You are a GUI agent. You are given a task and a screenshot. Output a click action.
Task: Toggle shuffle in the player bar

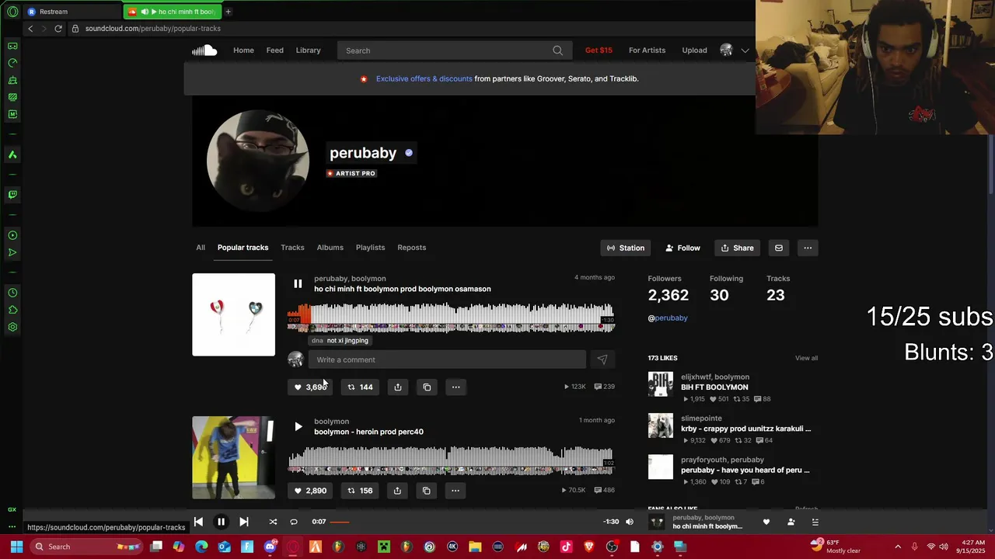(x=273, y=522)
